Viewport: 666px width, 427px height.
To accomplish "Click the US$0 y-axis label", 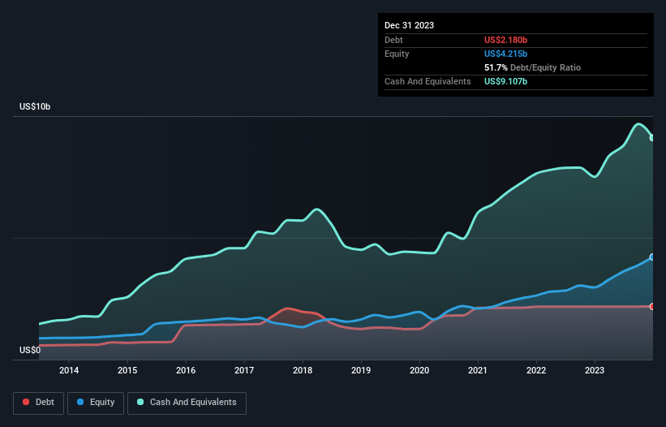I will (x=30, y=350).
